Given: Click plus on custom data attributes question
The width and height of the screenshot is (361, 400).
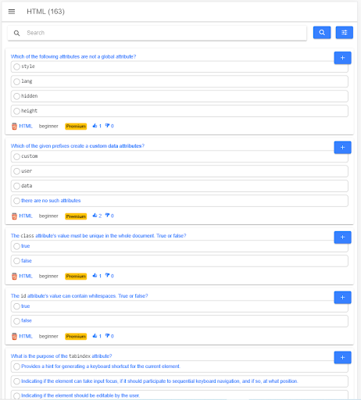Looking at the screenshot, I should 342,148.
